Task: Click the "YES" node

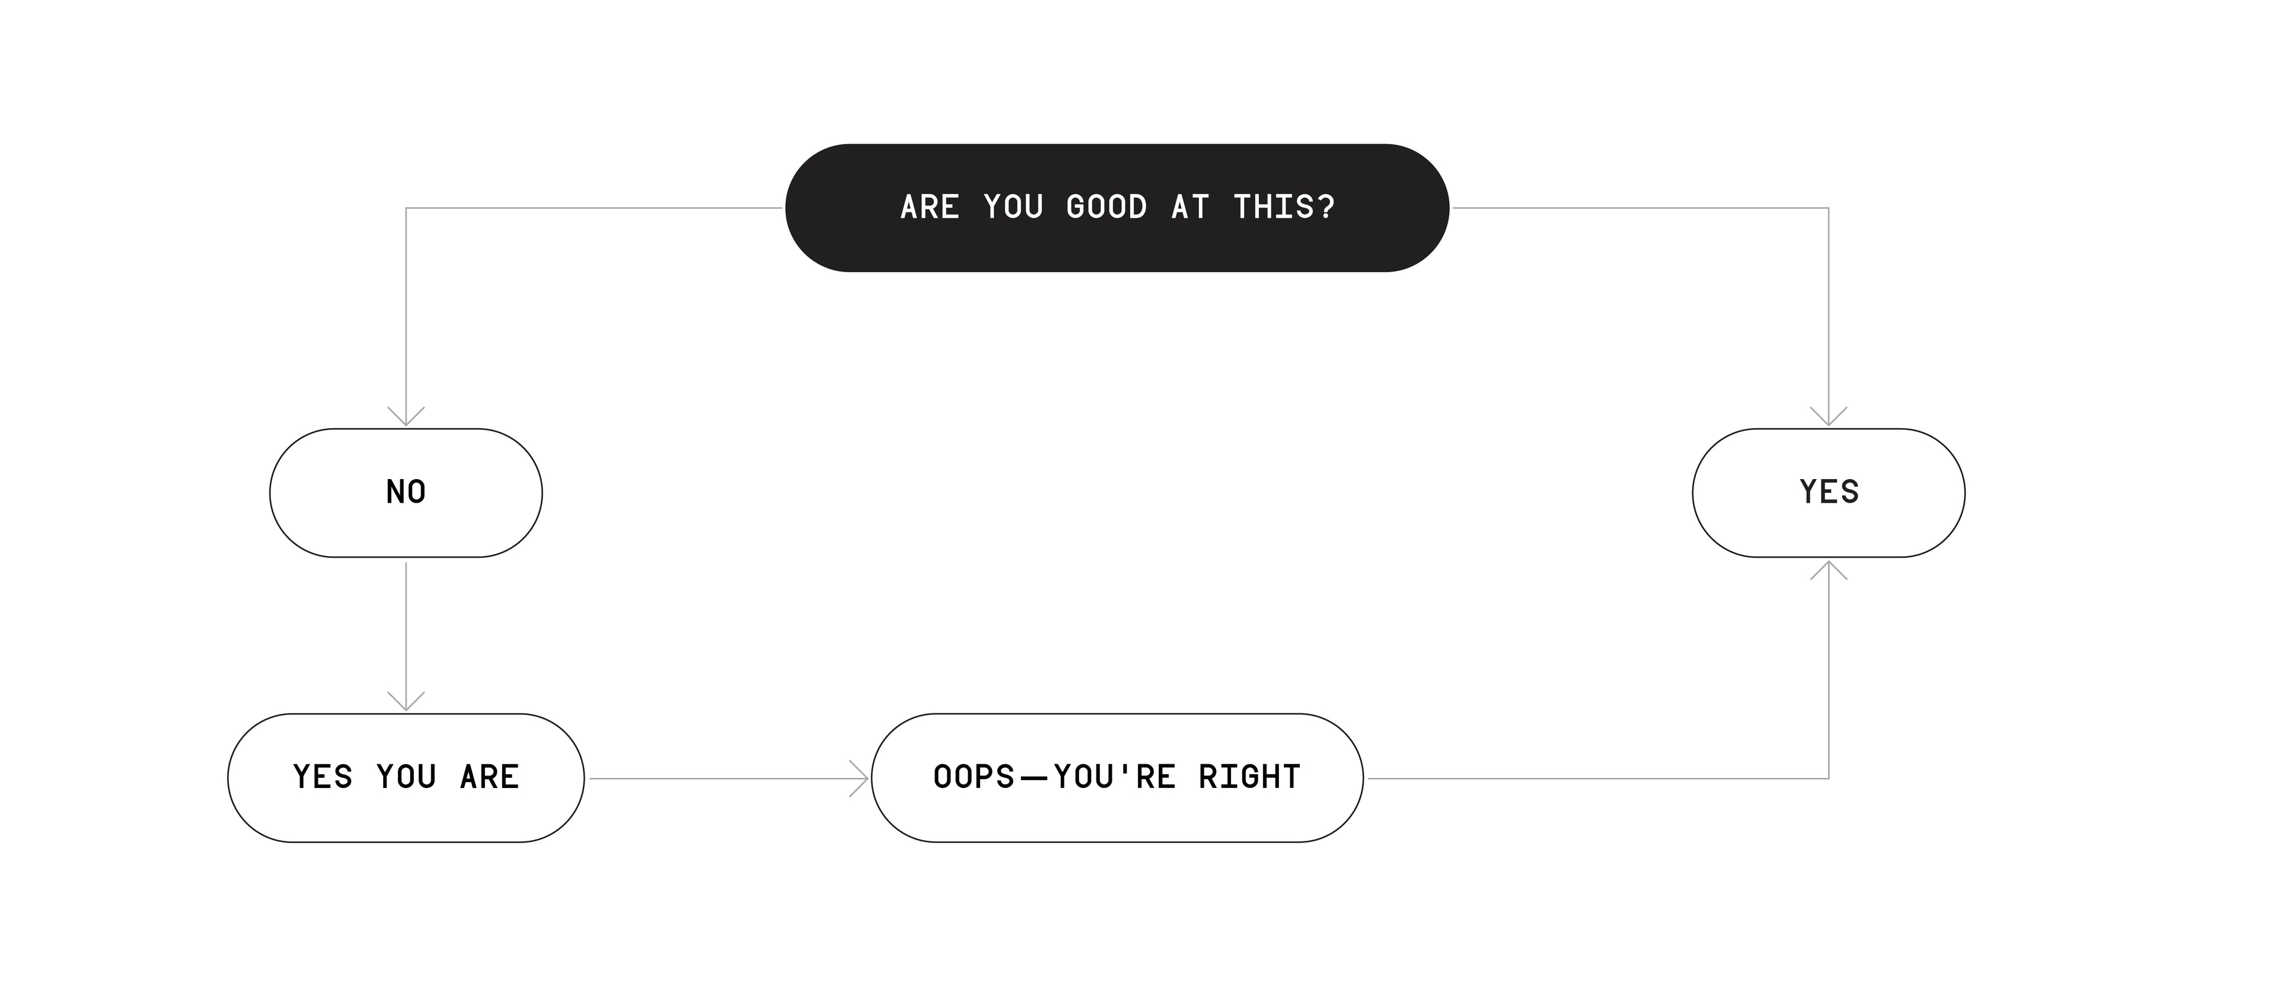Action: tap(1829, 493)
